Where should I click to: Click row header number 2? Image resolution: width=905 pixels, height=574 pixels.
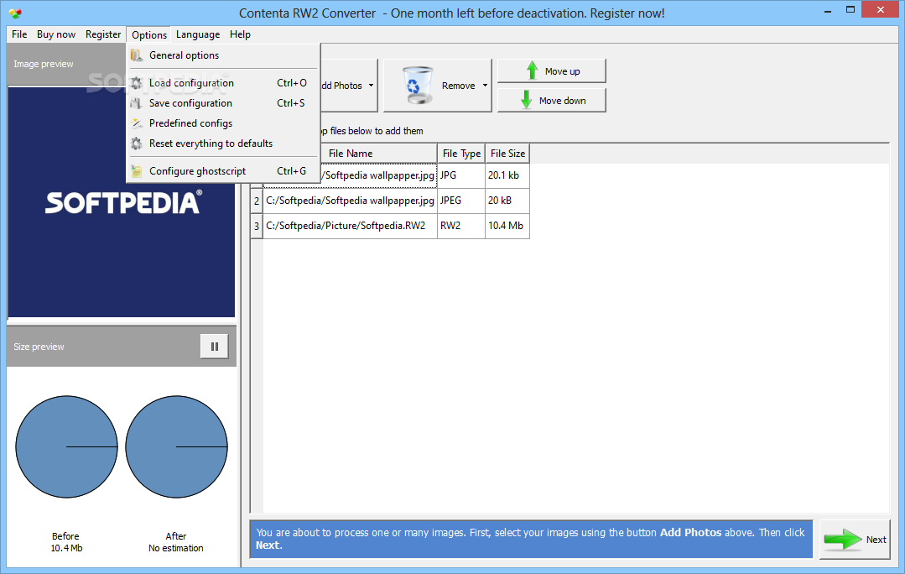(257, 201)
